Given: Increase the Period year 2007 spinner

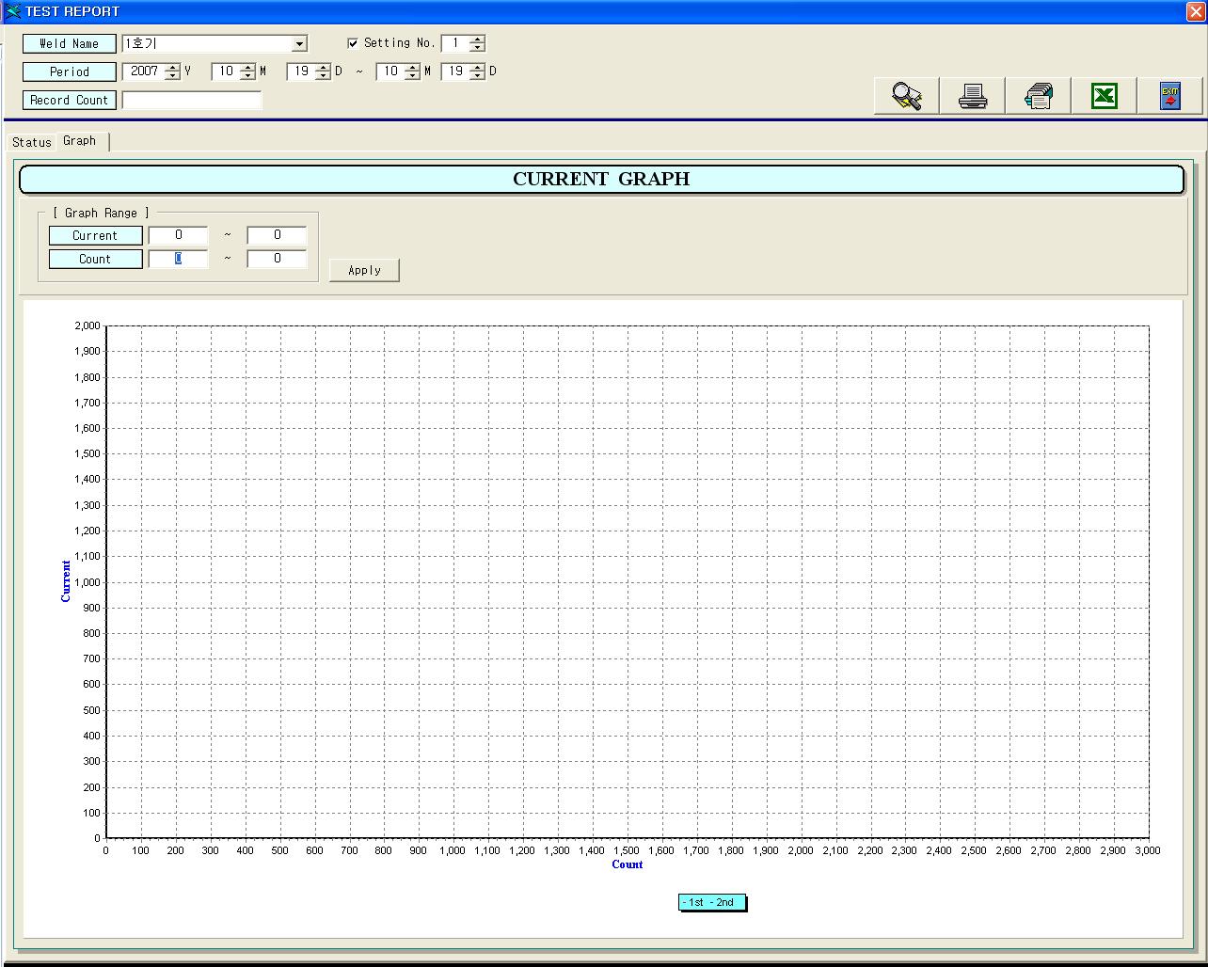Looking at the screenshot, I should 171,68.
